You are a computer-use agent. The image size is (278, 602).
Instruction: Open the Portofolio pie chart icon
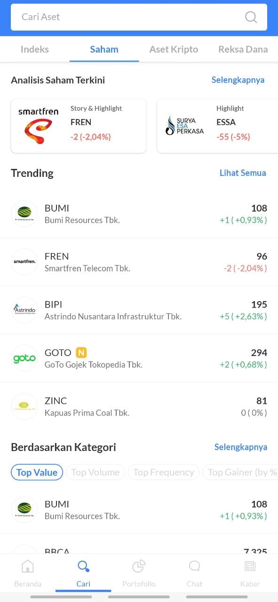pos(139,566)
